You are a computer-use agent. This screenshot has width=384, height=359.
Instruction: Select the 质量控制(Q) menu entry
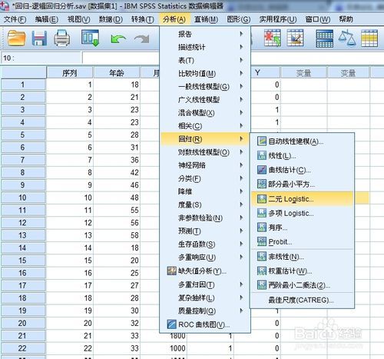tap(205, 311)
